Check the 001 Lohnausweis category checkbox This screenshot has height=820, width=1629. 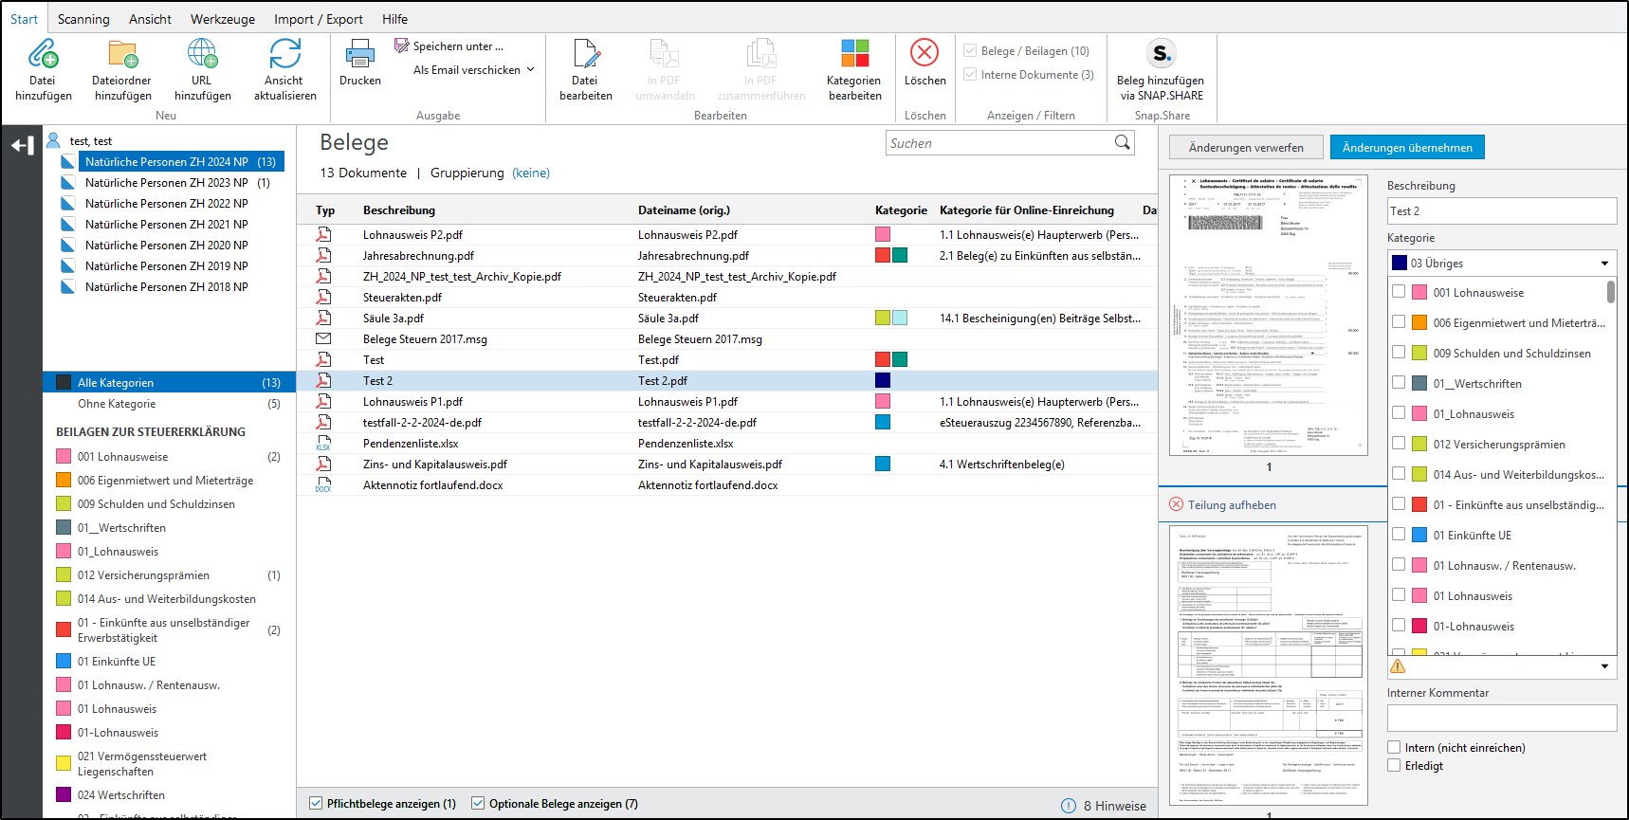click(x=1399, y=292)
